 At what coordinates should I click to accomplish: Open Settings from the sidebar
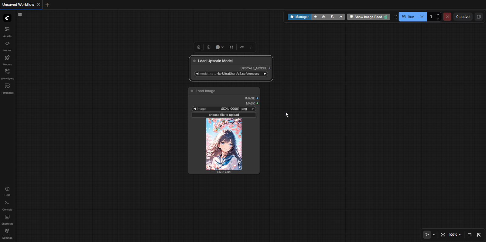(x=7, y=234)
